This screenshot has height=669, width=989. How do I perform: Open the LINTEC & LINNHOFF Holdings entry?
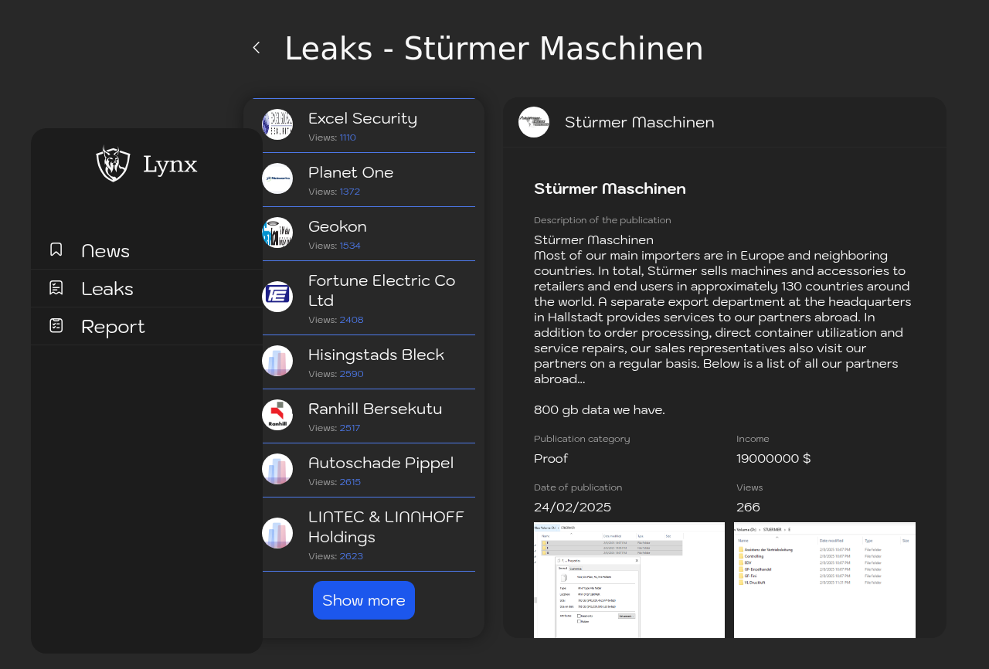[364, 535]
